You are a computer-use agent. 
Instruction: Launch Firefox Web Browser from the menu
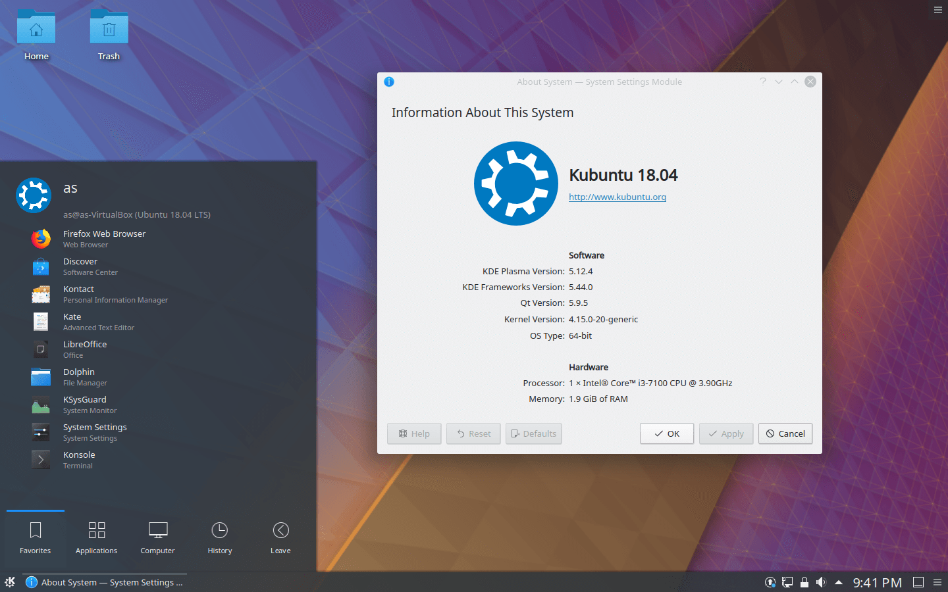click(x=104, y=238)
